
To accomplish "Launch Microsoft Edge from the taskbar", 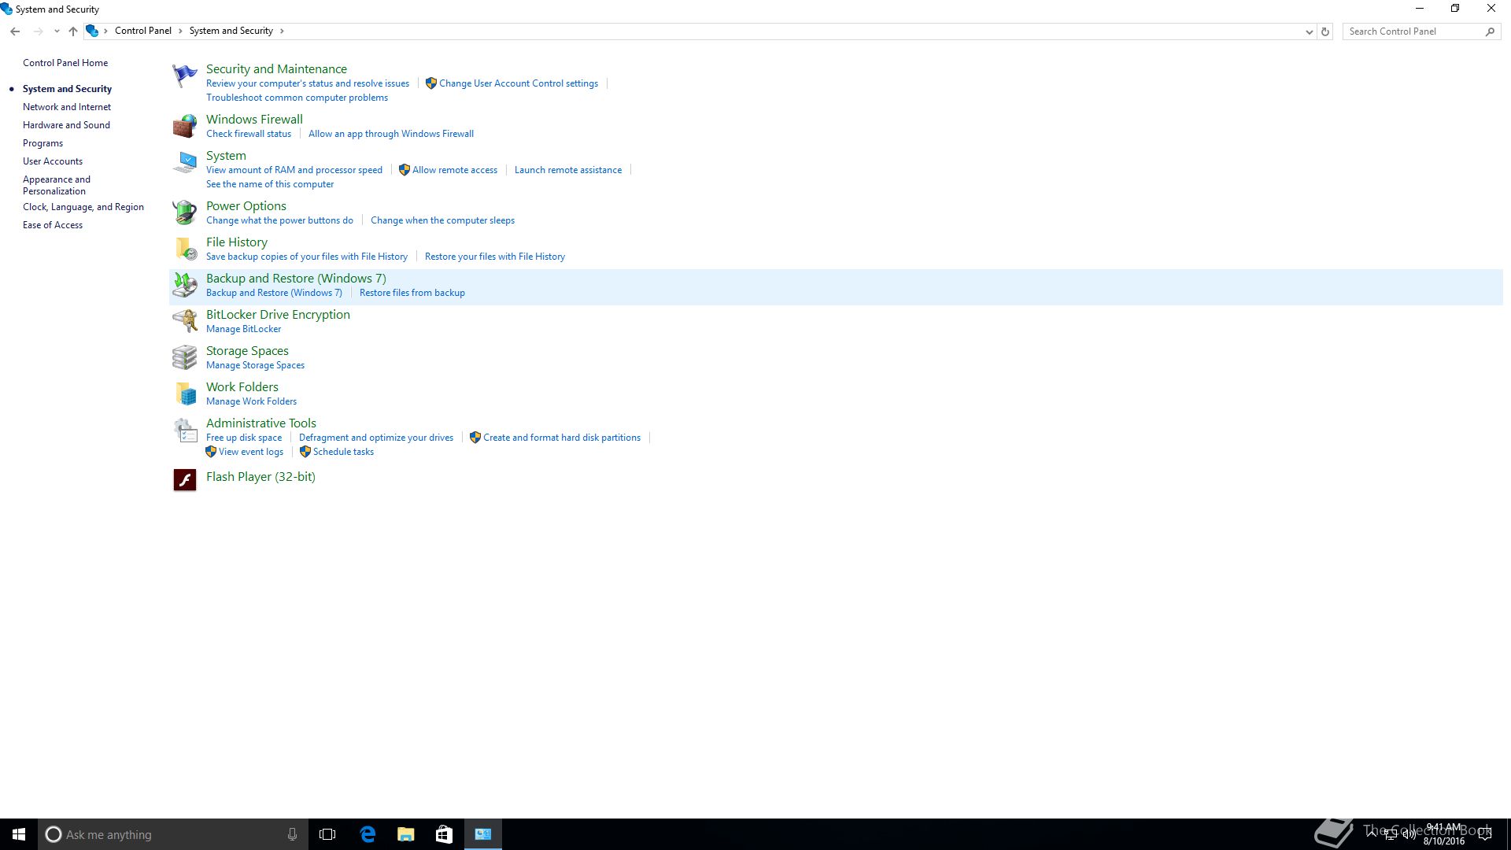I will [368, 834].
